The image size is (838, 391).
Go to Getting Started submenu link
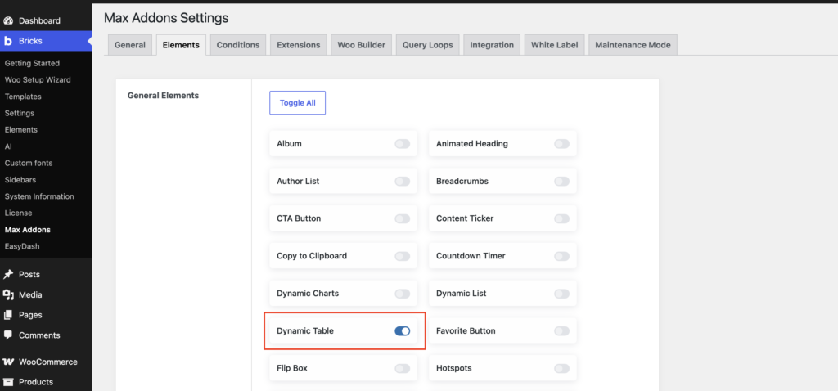coord(32,63)
